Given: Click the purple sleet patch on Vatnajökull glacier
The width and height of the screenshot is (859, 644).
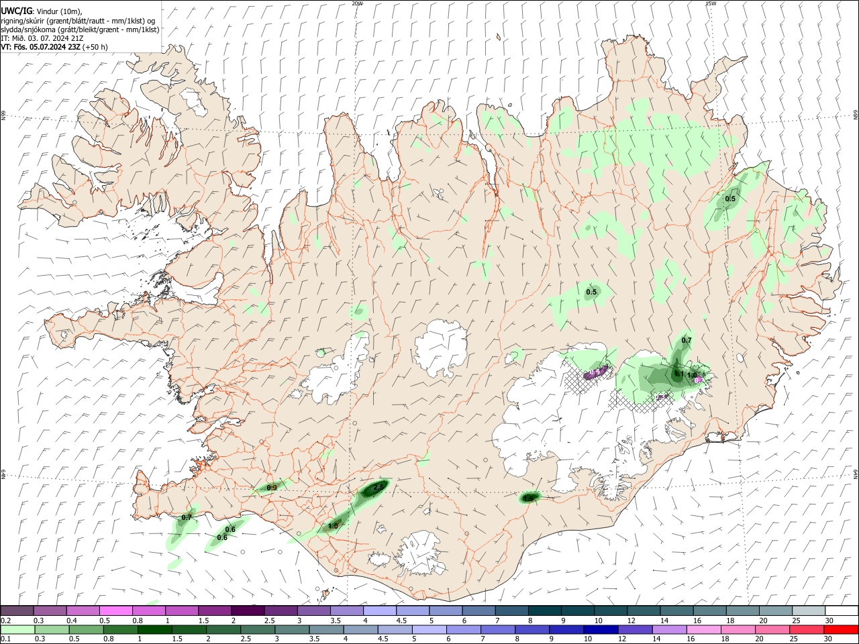Looking at the screenshot, I should click(x=596, y=373).
